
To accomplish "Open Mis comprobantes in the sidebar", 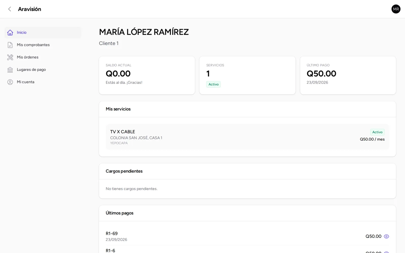I will 43,45.
